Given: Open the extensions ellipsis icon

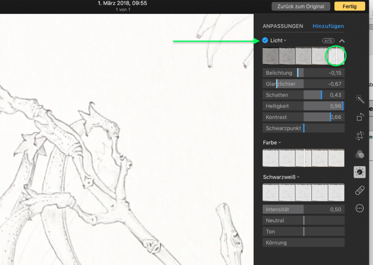Looking at the screenshot, I should pyautogui.click(x=359, y=209).
